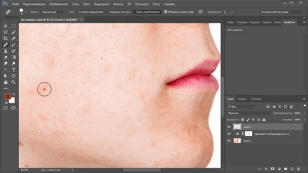Select the Brush tool
308x173 pixels.
[x=13, y=45]
